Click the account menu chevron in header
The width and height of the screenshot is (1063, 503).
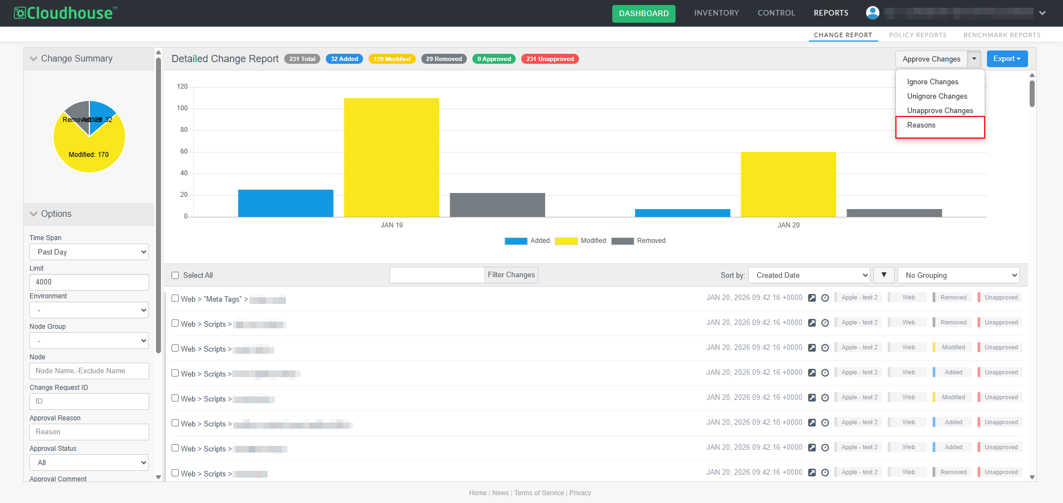pos(1042,13)
